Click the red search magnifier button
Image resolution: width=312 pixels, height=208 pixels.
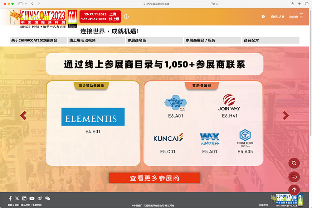294,163
